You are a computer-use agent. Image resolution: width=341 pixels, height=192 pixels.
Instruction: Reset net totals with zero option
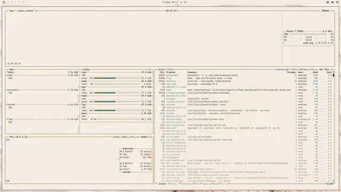pyautogui.click(x=132, y=137)
